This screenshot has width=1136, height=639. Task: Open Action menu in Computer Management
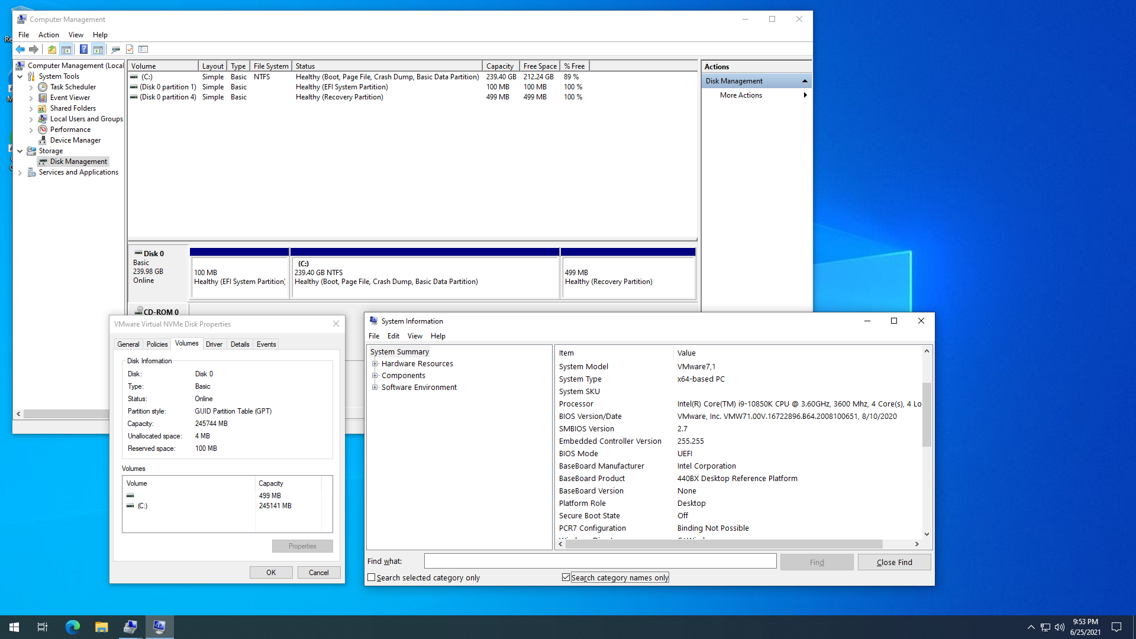(49, 35)
